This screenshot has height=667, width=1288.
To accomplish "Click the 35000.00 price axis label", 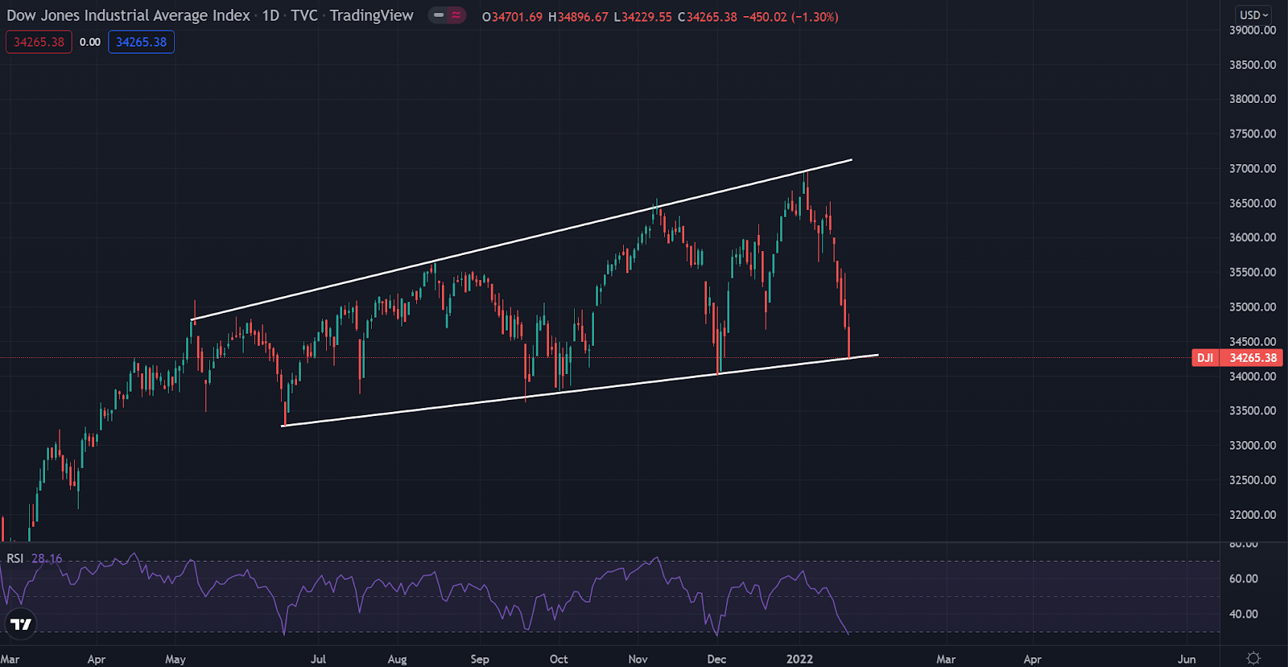I will (1253, 307).
